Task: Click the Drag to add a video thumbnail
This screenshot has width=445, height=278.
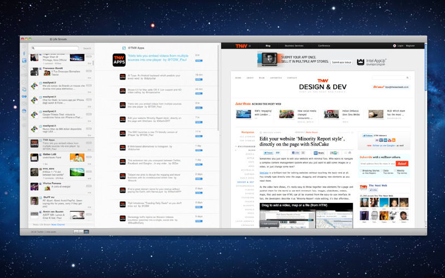Action: tap(306, 215)
